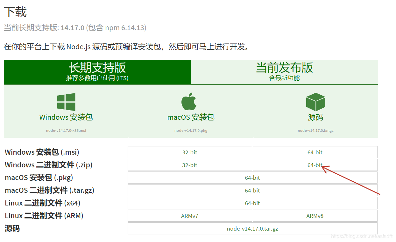
Task: Click the Windows logo icon
Action: click(66, 102)
